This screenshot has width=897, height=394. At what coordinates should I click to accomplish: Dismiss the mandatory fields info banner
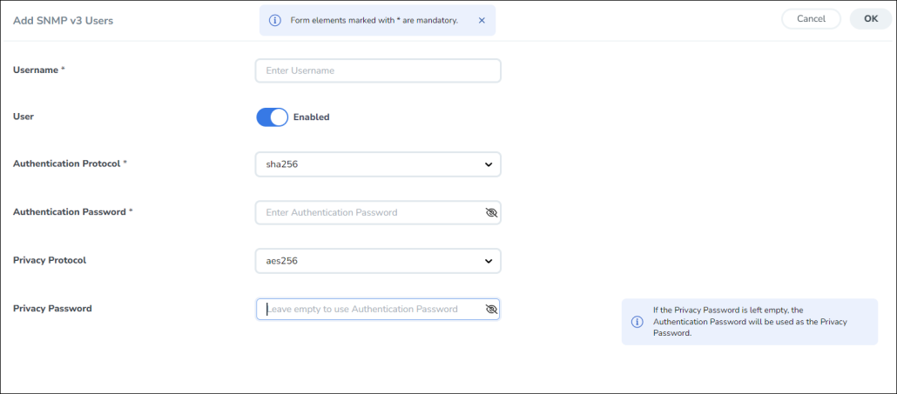(482, 20)
